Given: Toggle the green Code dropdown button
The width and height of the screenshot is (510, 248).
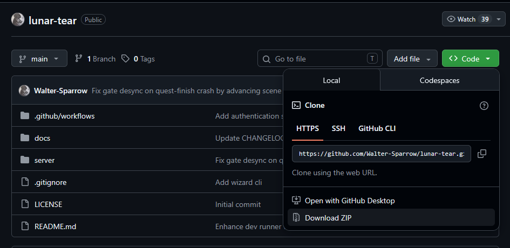Looking at the screenshot, I should click(470, 59).
